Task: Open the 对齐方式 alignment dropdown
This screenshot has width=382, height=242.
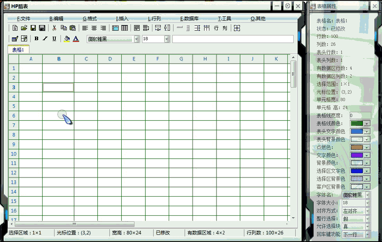Action: 367,211
